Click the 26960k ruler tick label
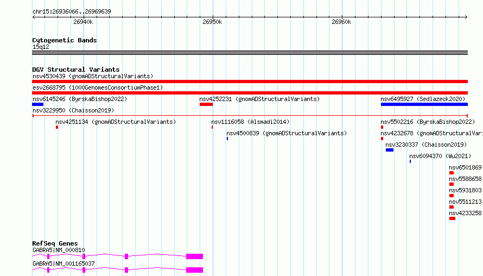Screen dimensions: 483x276 341,22
